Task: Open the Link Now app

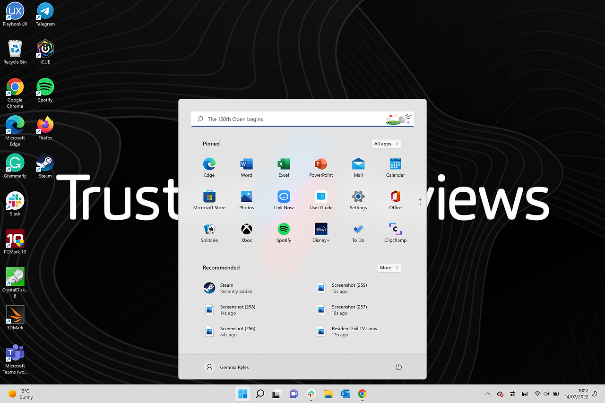Action: 284,200
